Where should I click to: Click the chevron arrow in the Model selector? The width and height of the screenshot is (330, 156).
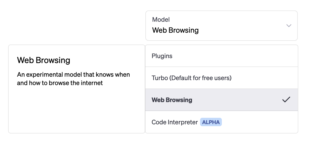[289, 26]
